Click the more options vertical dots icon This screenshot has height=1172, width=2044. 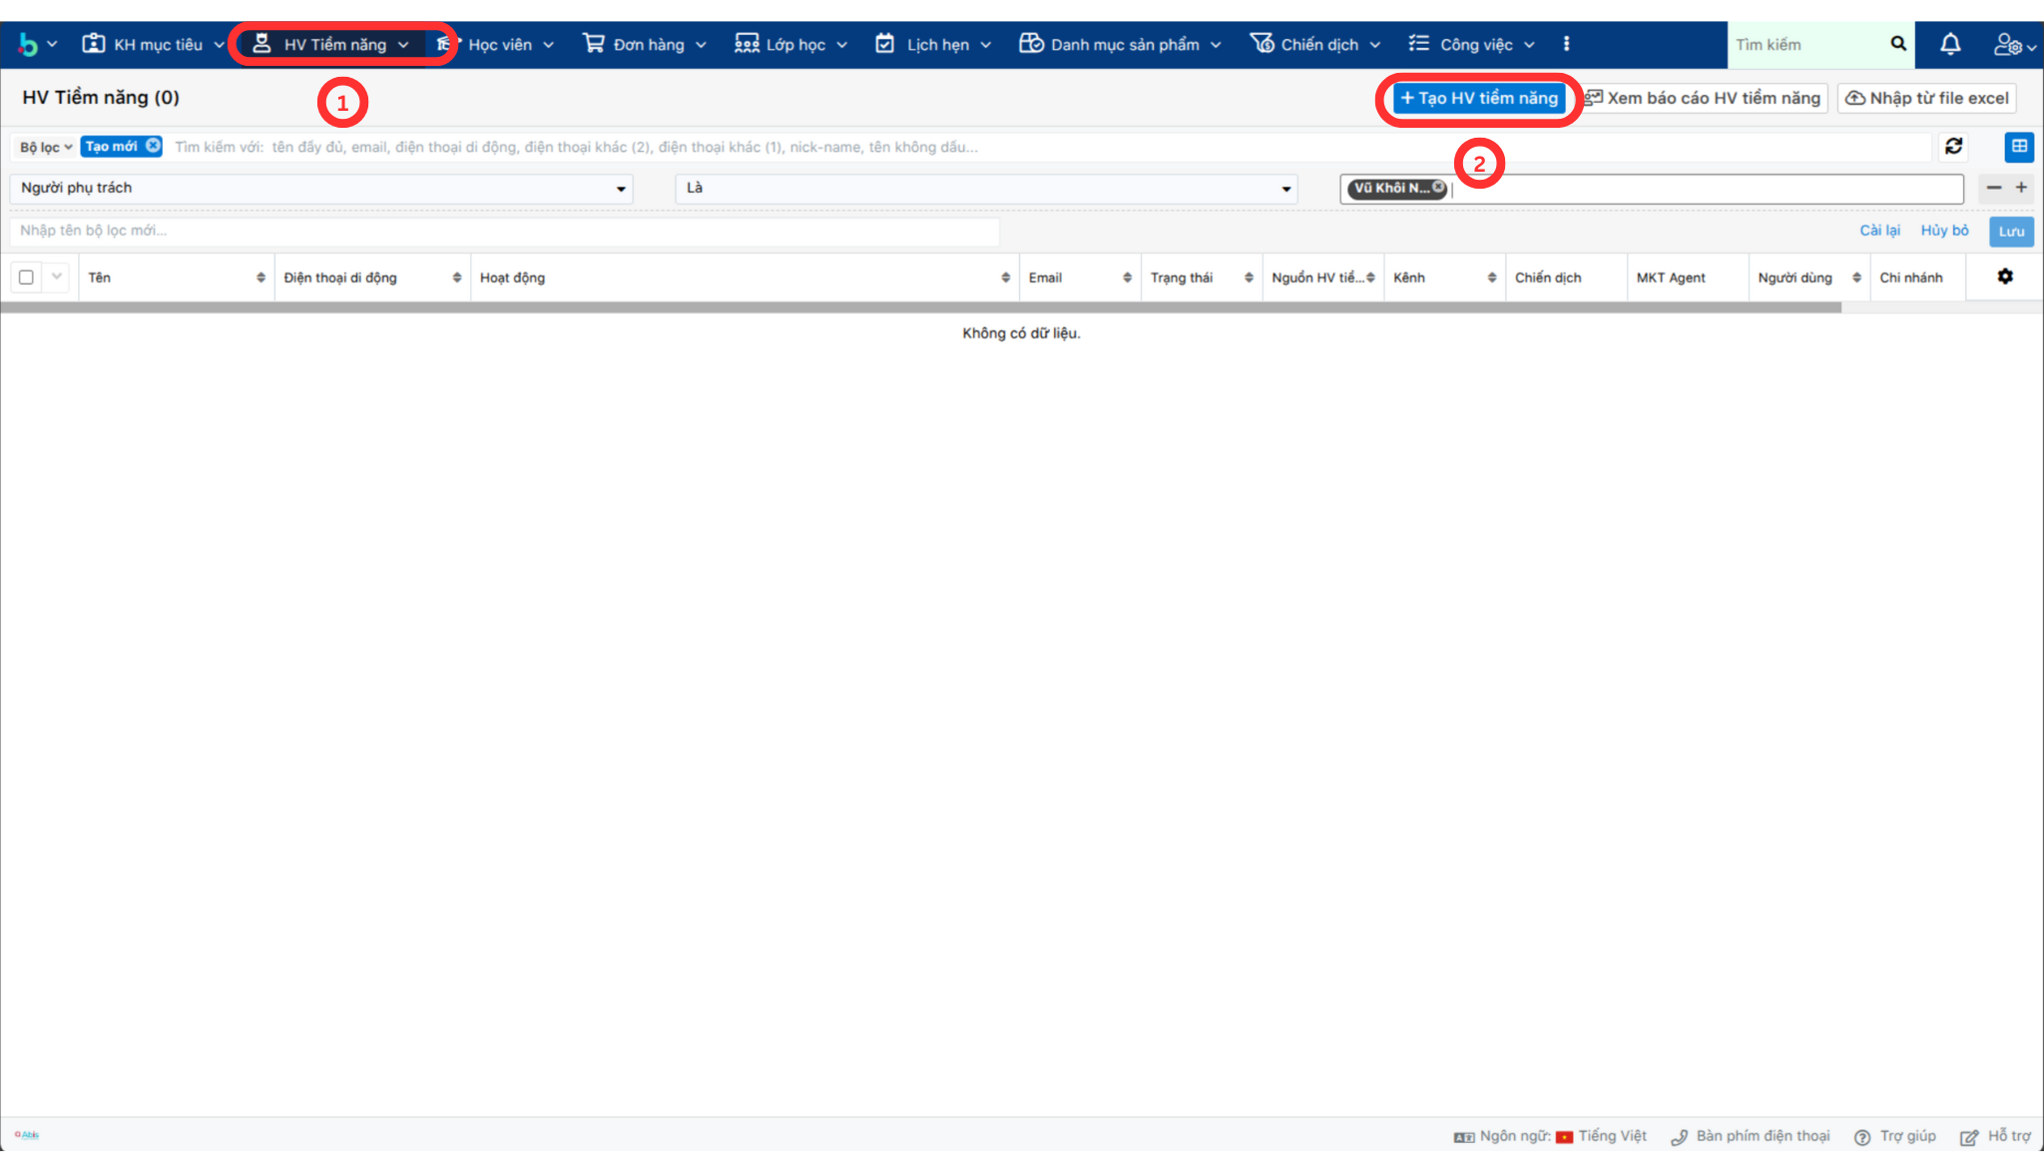coord(1566,44)
